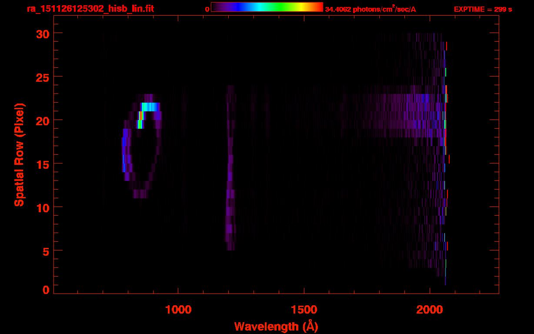Click the y-axis tick label 25
Screen dimensions: 534x334
pos(42,77)
